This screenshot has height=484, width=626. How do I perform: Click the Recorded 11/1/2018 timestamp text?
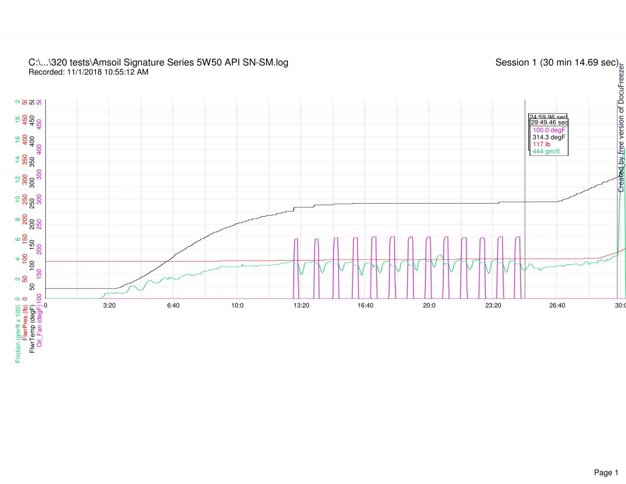tap(88, 72)
